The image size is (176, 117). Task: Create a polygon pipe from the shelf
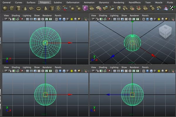coord(52,8)
